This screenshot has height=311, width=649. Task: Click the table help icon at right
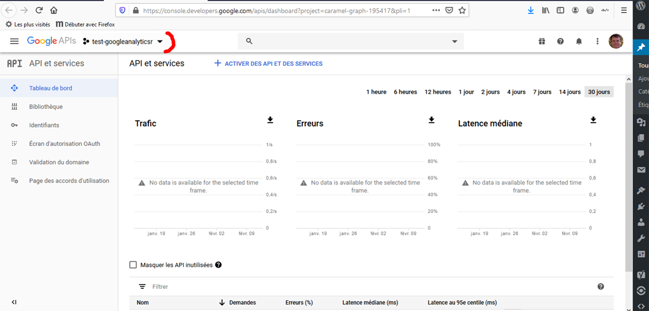tap(601, 286)
